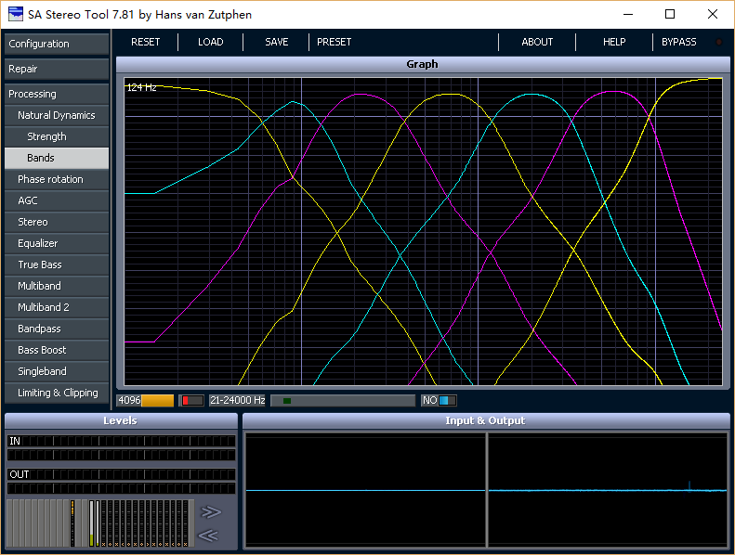Click the double right arrow in Levels
Image resolution: width=735 pixels, height=555 pixels.
click(211, 511)
